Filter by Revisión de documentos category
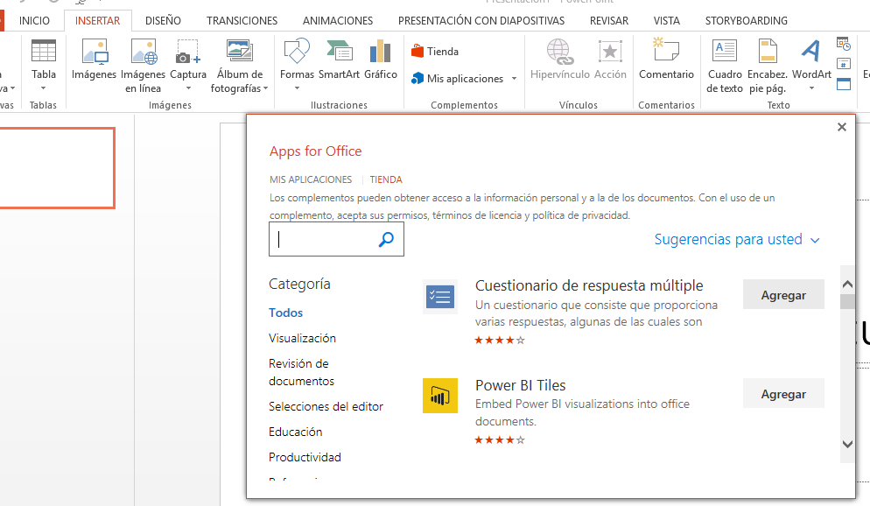870x506 pixels. coord(302,372)
